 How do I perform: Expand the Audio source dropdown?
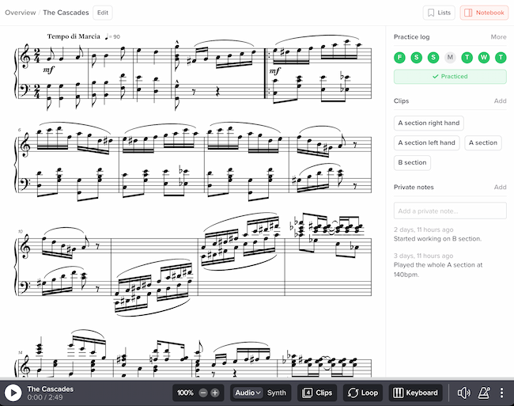[248, 393]
